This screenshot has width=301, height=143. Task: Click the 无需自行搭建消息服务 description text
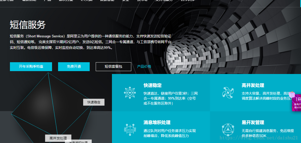(x=268, y=133)
